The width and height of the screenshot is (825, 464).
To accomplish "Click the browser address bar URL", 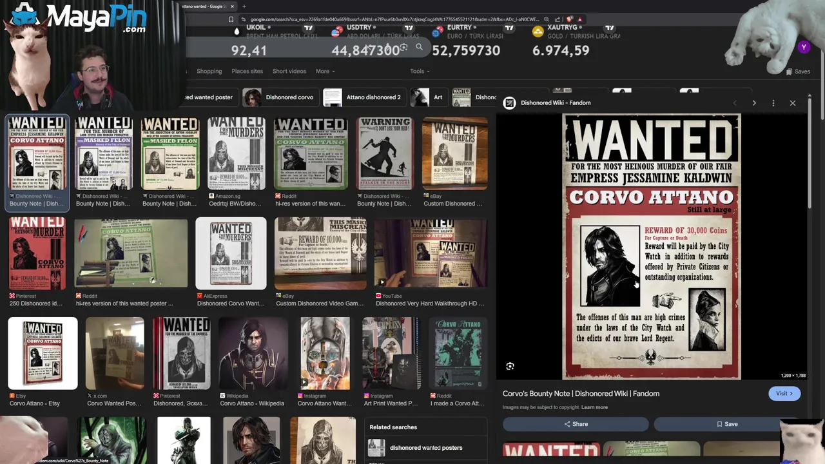I will pos(394,19).
